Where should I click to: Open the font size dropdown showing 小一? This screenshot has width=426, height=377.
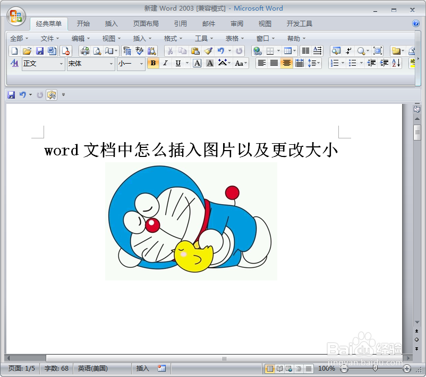tap(141, 64)
